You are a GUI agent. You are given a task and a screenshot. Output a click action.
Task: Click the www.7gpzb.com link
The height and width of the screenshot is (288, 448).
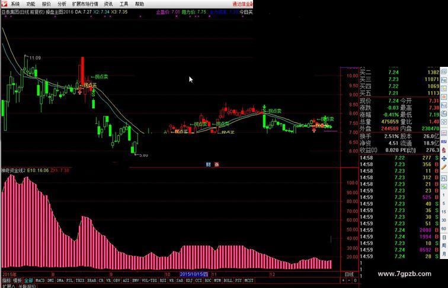tap(404, 274)
